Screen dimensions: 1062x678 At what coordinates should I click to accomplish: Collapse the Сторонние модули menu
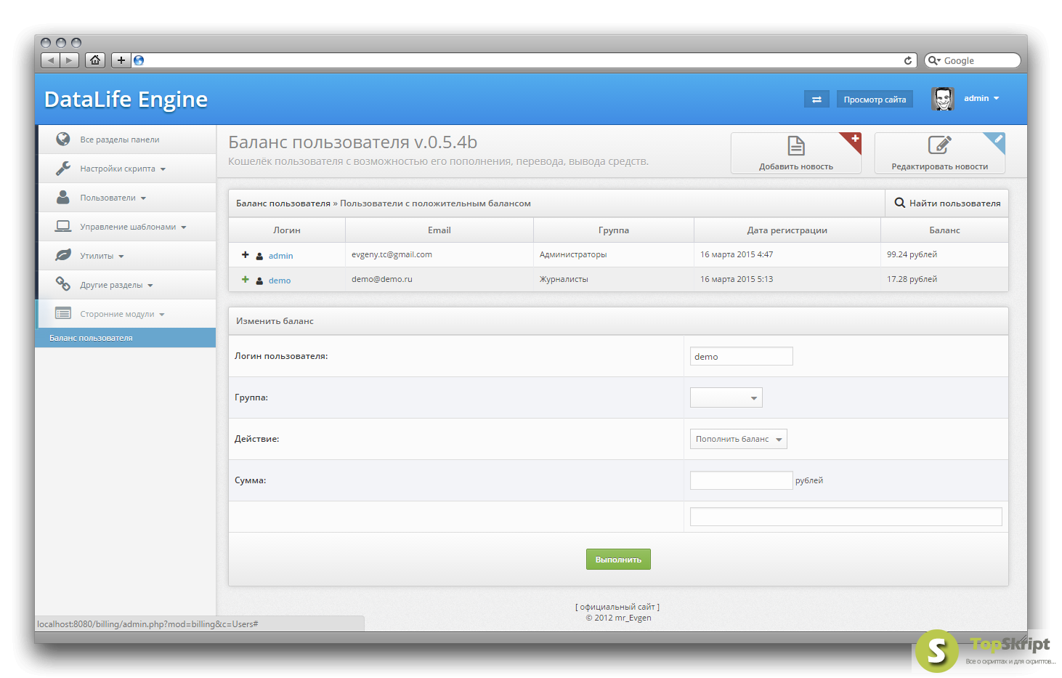162,315
